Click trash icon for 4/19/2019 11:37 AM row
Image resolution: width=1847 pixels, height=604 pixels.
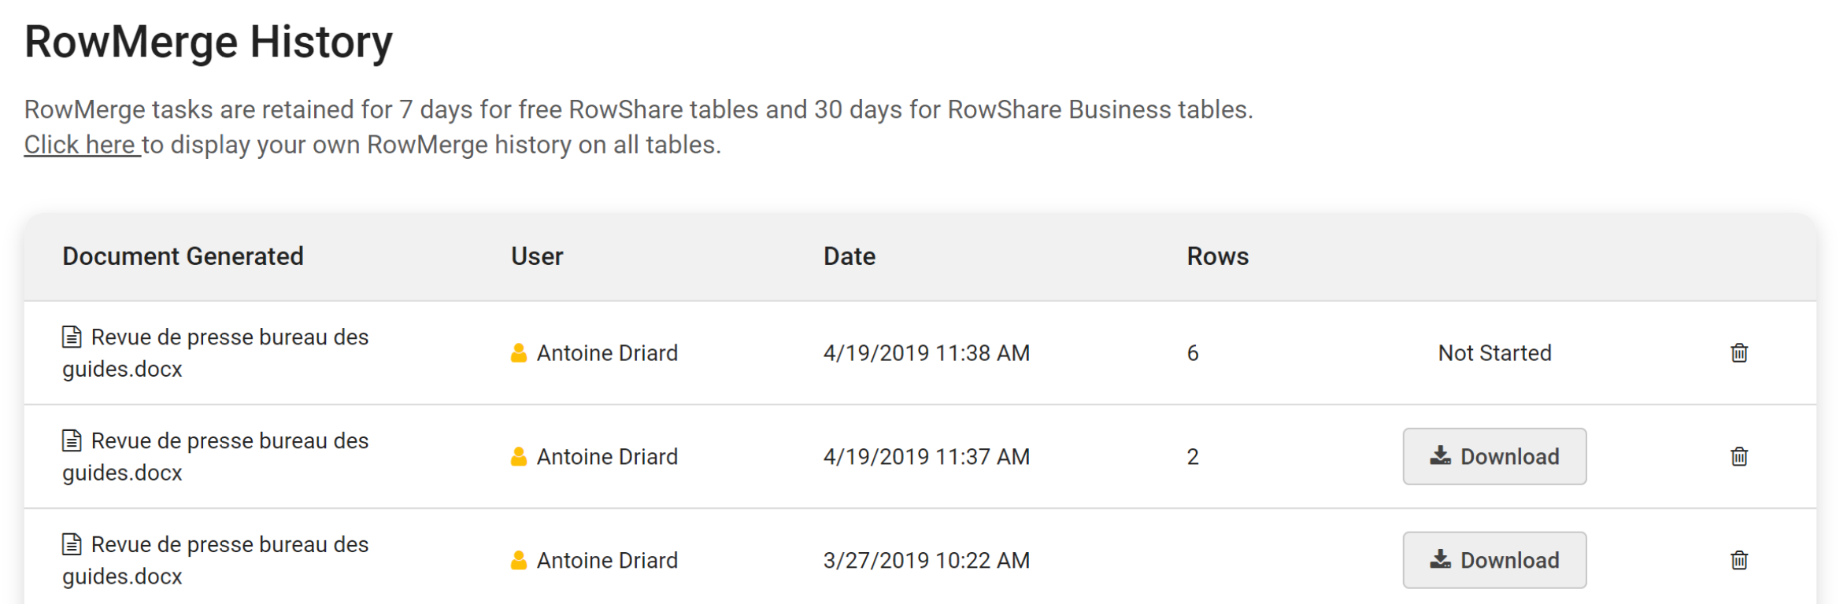click(1739, 457)
